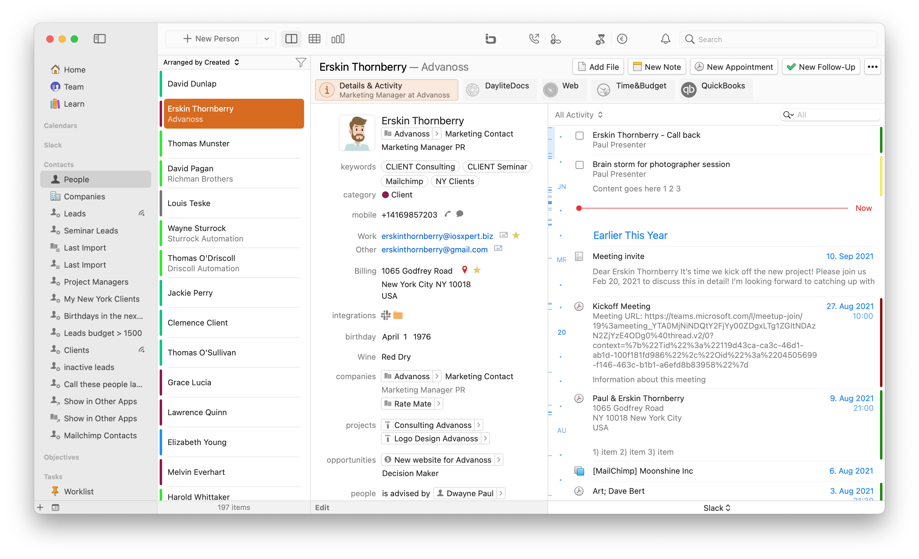Check off Erskin Thornberry - Call back task
This screenshot has height=559, width=919.
(580, 135)
